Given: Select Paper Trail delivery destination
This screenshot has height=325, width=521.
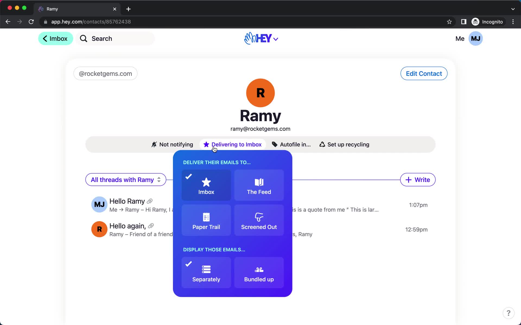Looking at the screenshot, I should [x=206, y=220].
